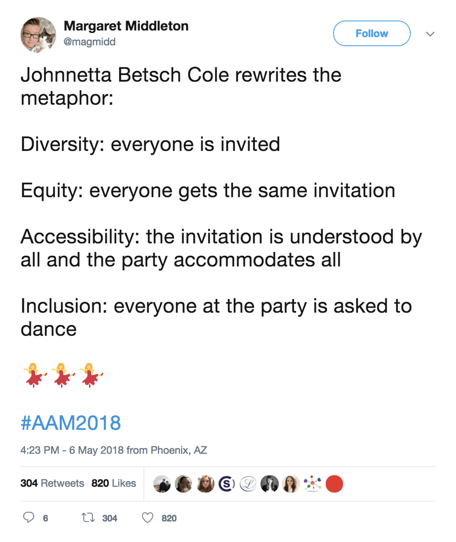Click the circular S logo liker avatar

tap(226, 484)
